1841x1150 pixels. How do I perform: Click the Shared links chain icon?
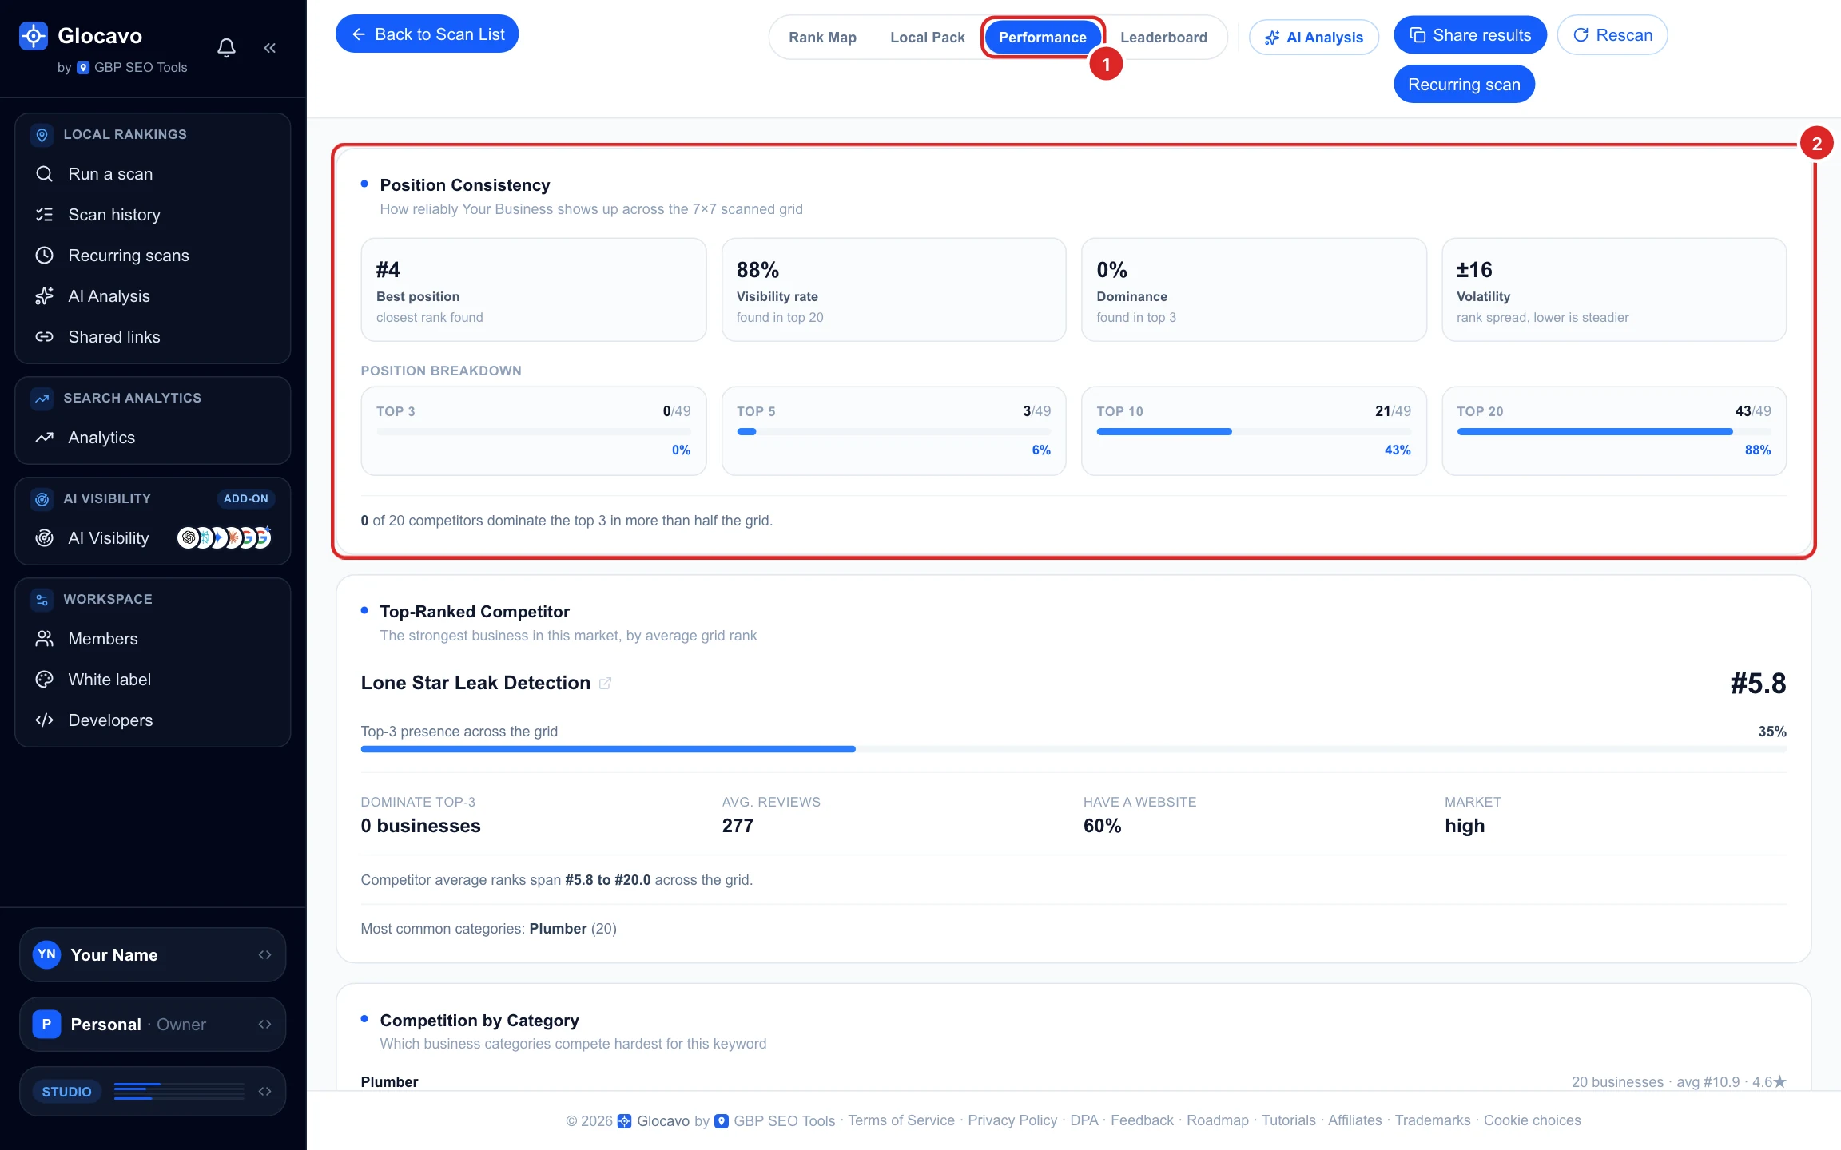click(45, 337)
